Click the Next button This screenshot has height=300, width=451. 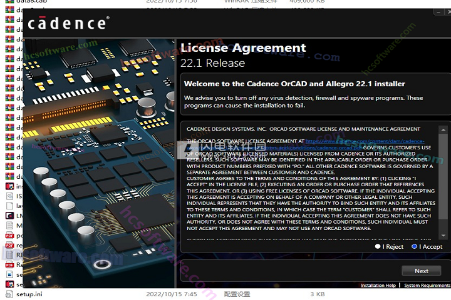tap(421, 271)
